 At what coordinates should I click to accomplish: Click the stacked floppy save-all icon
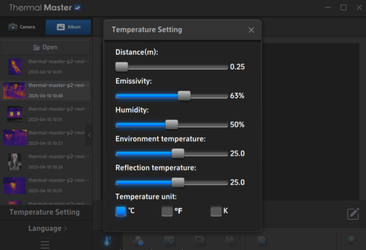(x=231, y=241)
